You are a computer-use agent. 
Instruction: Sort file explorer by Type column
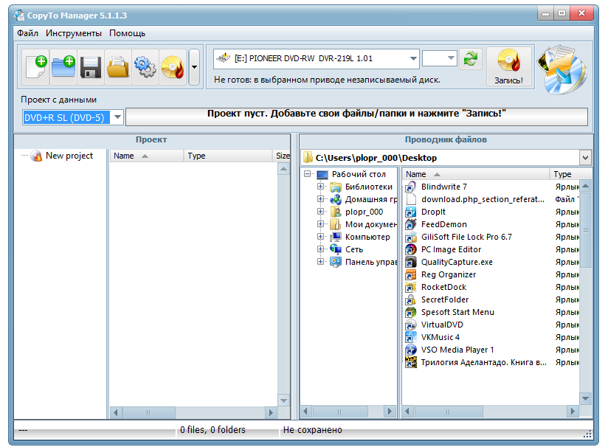[570, 174]
